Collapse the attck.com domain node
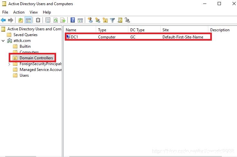The image size is (237, 157). pyautogui.click(x=3, y=41)
